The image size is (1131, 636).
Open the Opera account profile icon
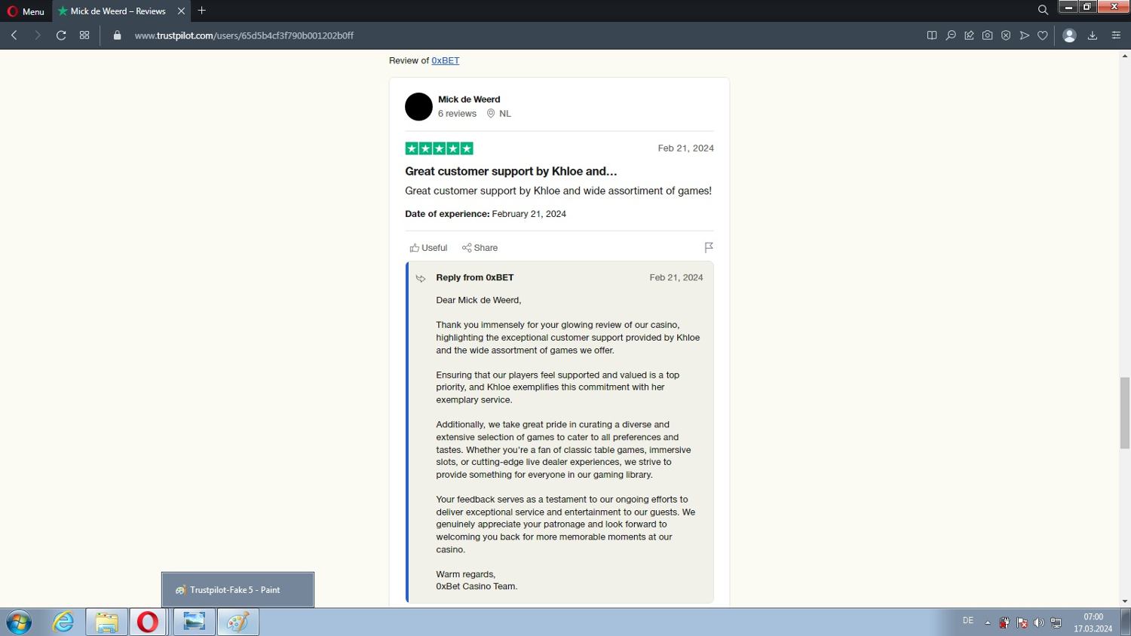[1069, 35]
